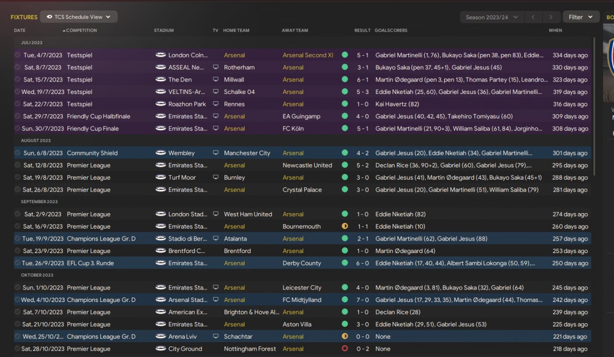Open the TCS Schedule View dropdown
Image resolution: width=614 pixels, height=357 pixels.
79,17
